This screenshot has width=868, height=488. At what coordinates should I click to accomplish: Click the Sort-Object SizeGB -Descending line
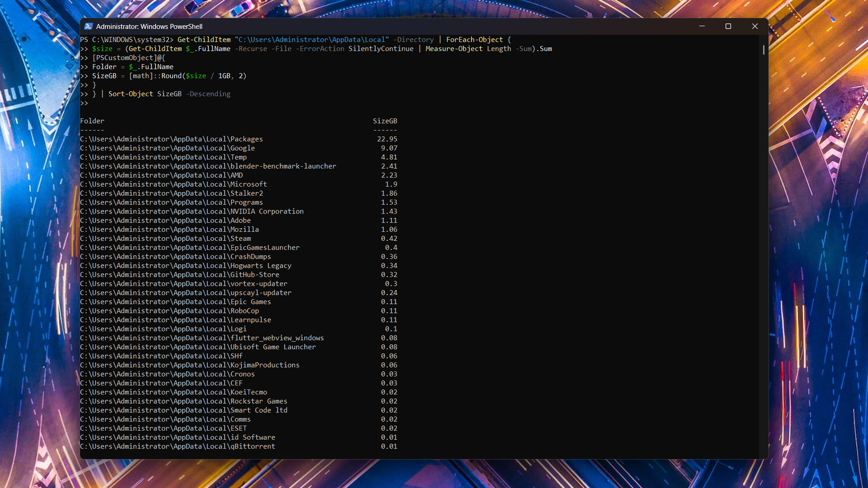[169, 94]
